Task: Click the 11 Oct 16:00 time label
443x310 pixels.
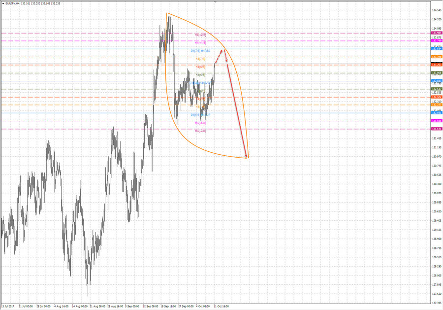Action: 221,307
